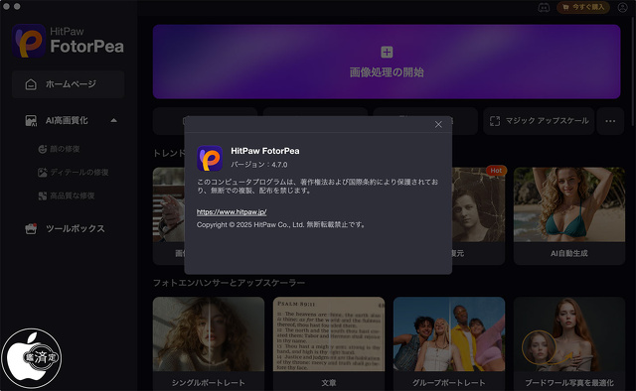636x391 pixels.
Task: Close the HitPaw FotorPea about dialog
Action: (x=438, y=124)
